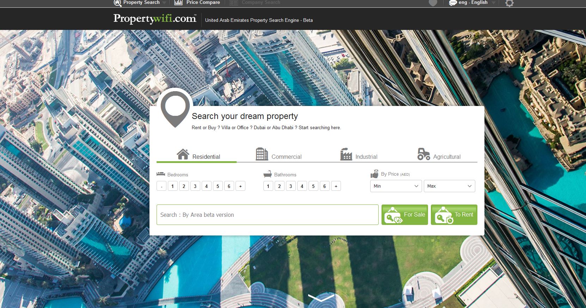Click the Property Search magnifier icon
Viewport: 586px width, 308px height.
(x=117, y=3)
